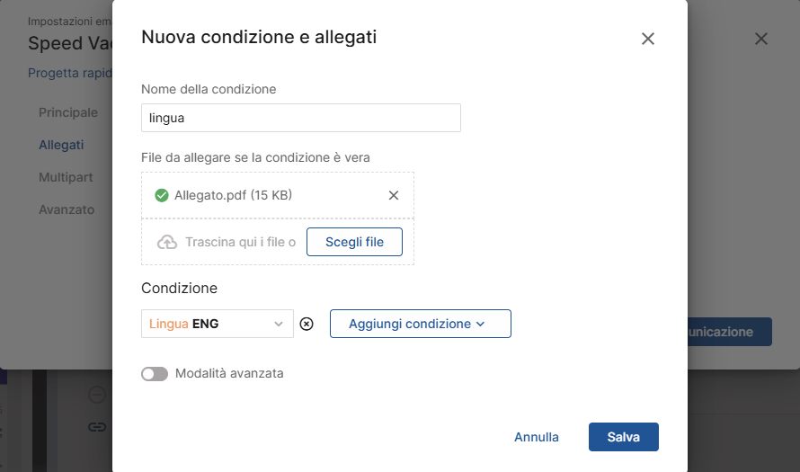
Task: Open the Multipart tab
Action: 66,177
